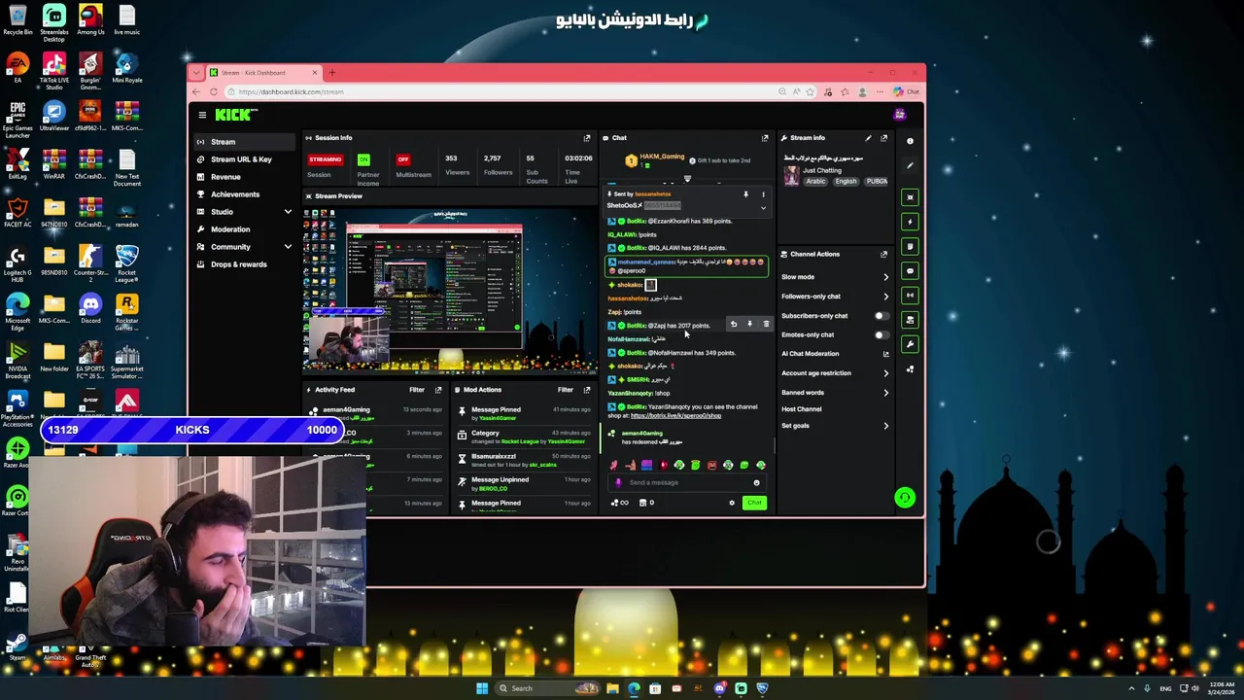
Task: Open chat settings gear icon
Action: click(732, 503)
